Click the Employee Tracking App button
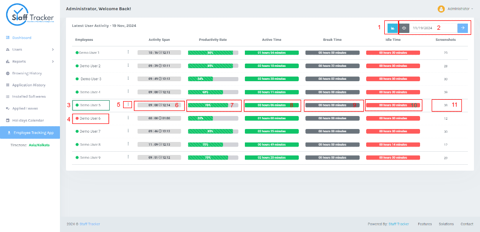The width and height of the screenshot is (480, 232). [30, 132]
